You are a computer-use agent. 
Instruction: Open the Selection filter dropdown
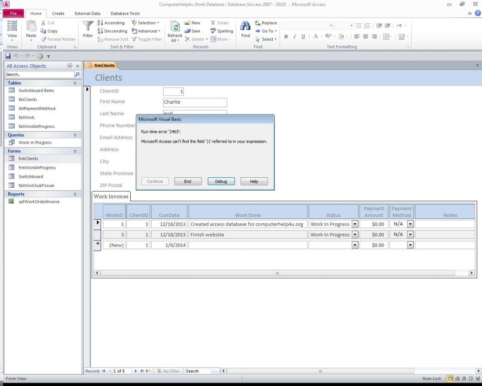point(145,23)
